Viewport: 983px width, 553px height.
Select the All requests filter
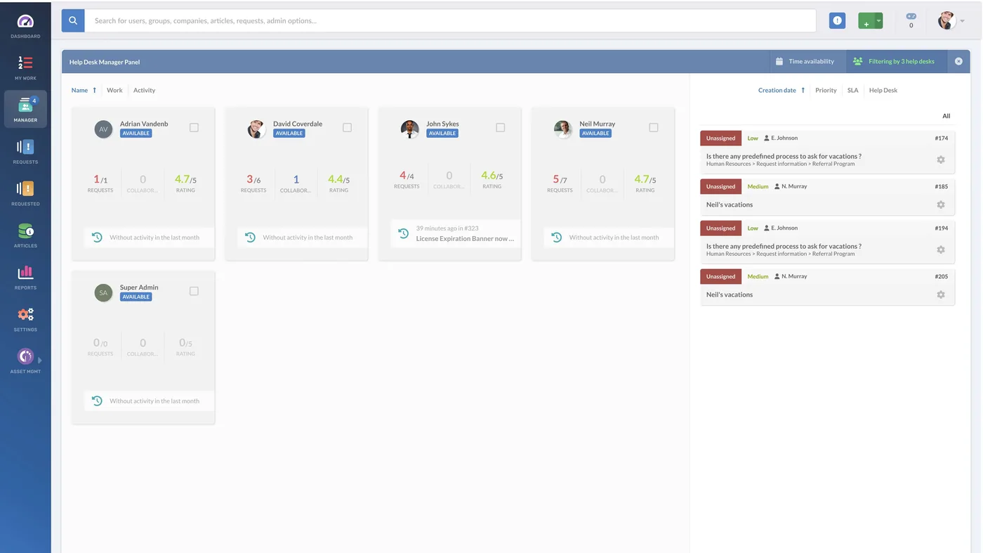pos(946,116)
